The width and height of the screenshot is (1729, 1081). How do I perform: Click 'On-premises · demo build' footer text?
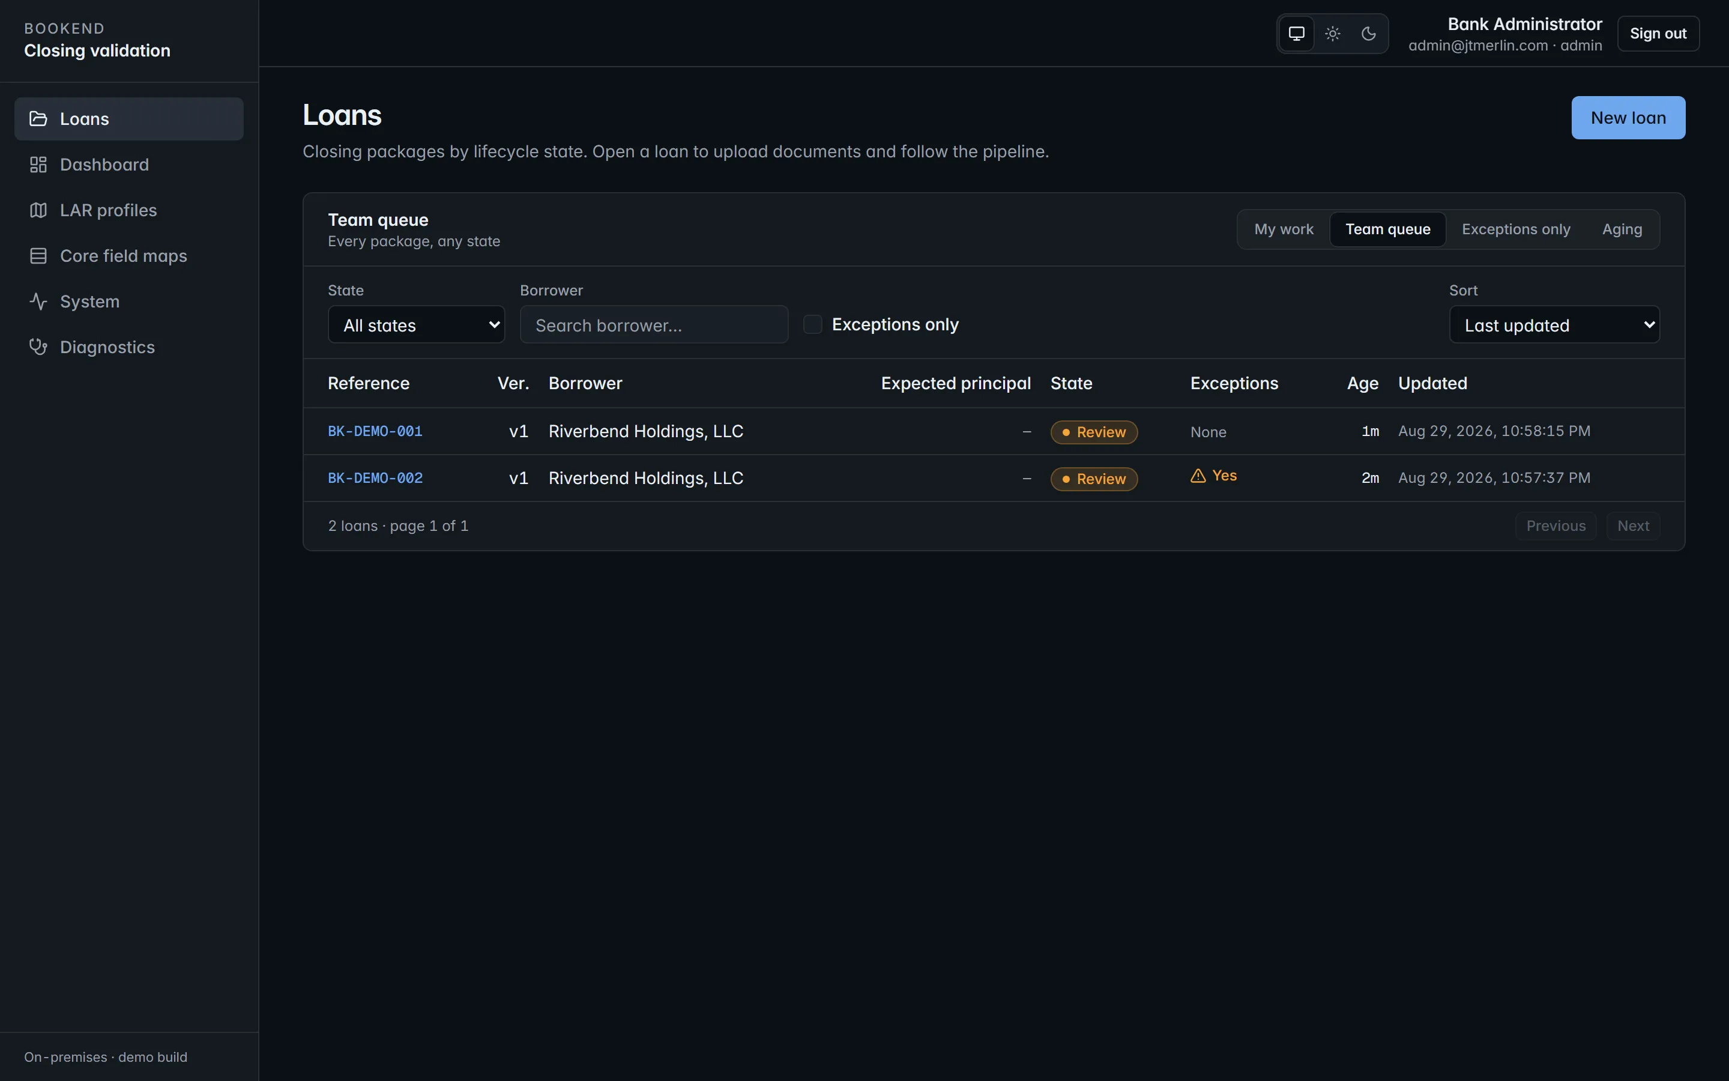(106, 1058)
